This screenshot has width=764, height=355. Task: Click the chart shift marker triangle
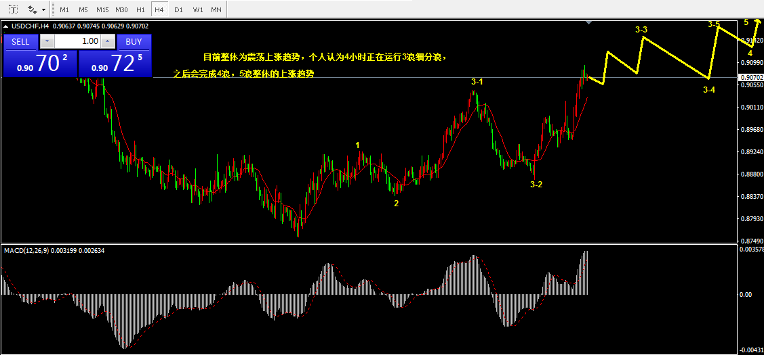click(590, 22)
